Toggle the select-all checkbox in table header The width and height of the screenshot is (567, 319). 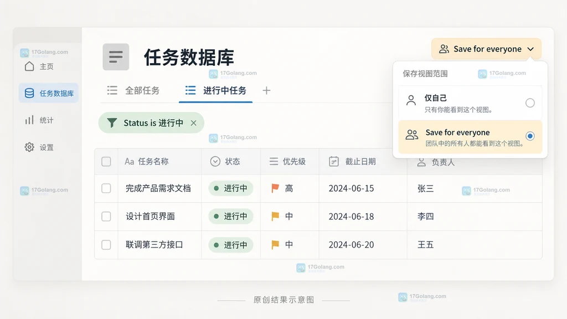pyautogui.click(x=106, y=161)
